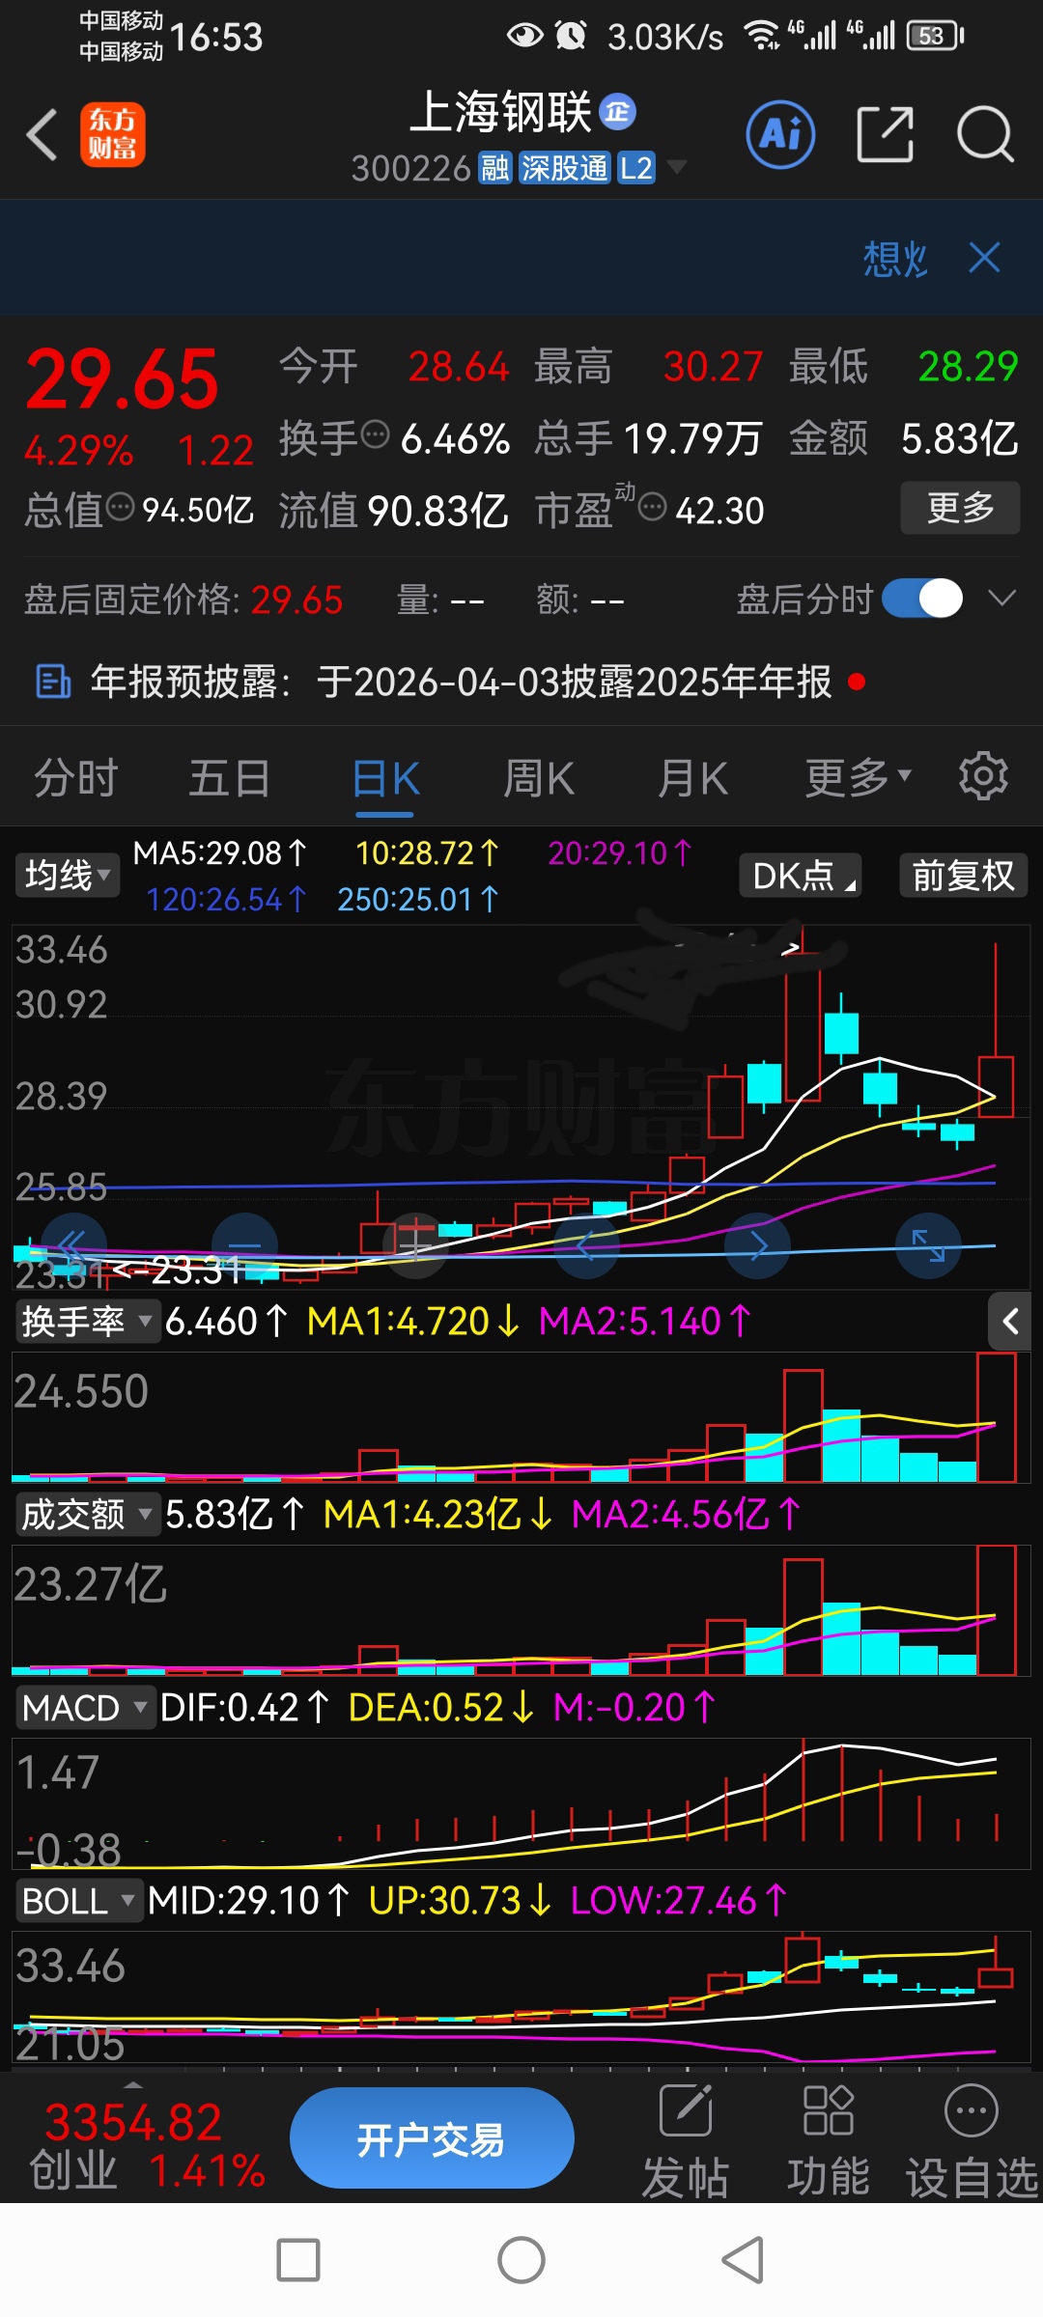
Task: Tap Android home circle button
Action: (521, 2260)
